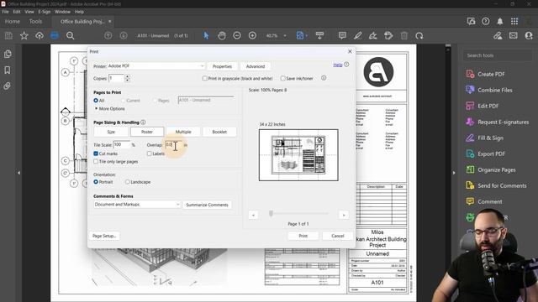Click the info icon beside Save ink/toner

click(324, 78)
